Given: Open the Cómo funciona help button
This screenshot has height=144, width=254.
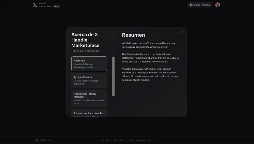Looking at the screenshot, I should pos(200,5).
